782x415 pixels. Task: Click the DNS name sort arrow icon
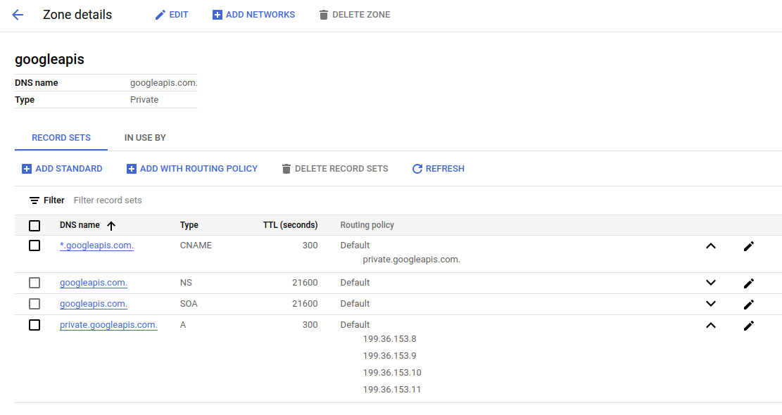[x=111, y=226]
